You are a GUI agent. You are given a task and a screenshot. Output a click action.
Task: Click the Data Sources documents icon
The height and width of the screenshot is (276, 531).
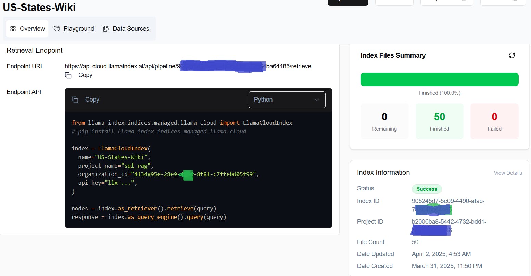point(105,29)
